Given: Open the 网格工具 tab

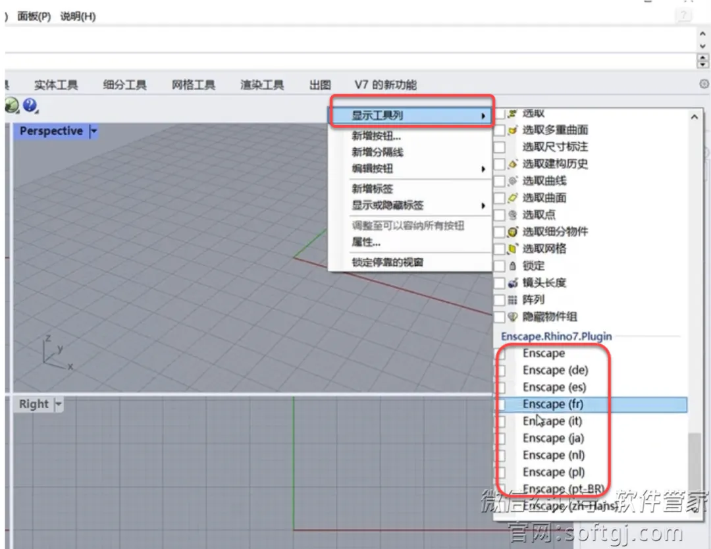Looking at the screenshot, I should pos(193,85).
